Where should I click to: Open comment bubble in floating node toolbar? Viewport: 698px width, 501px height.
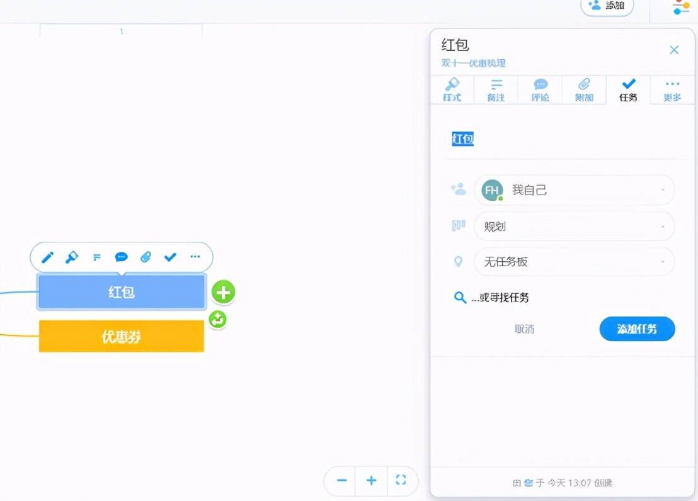coord(121,257)
